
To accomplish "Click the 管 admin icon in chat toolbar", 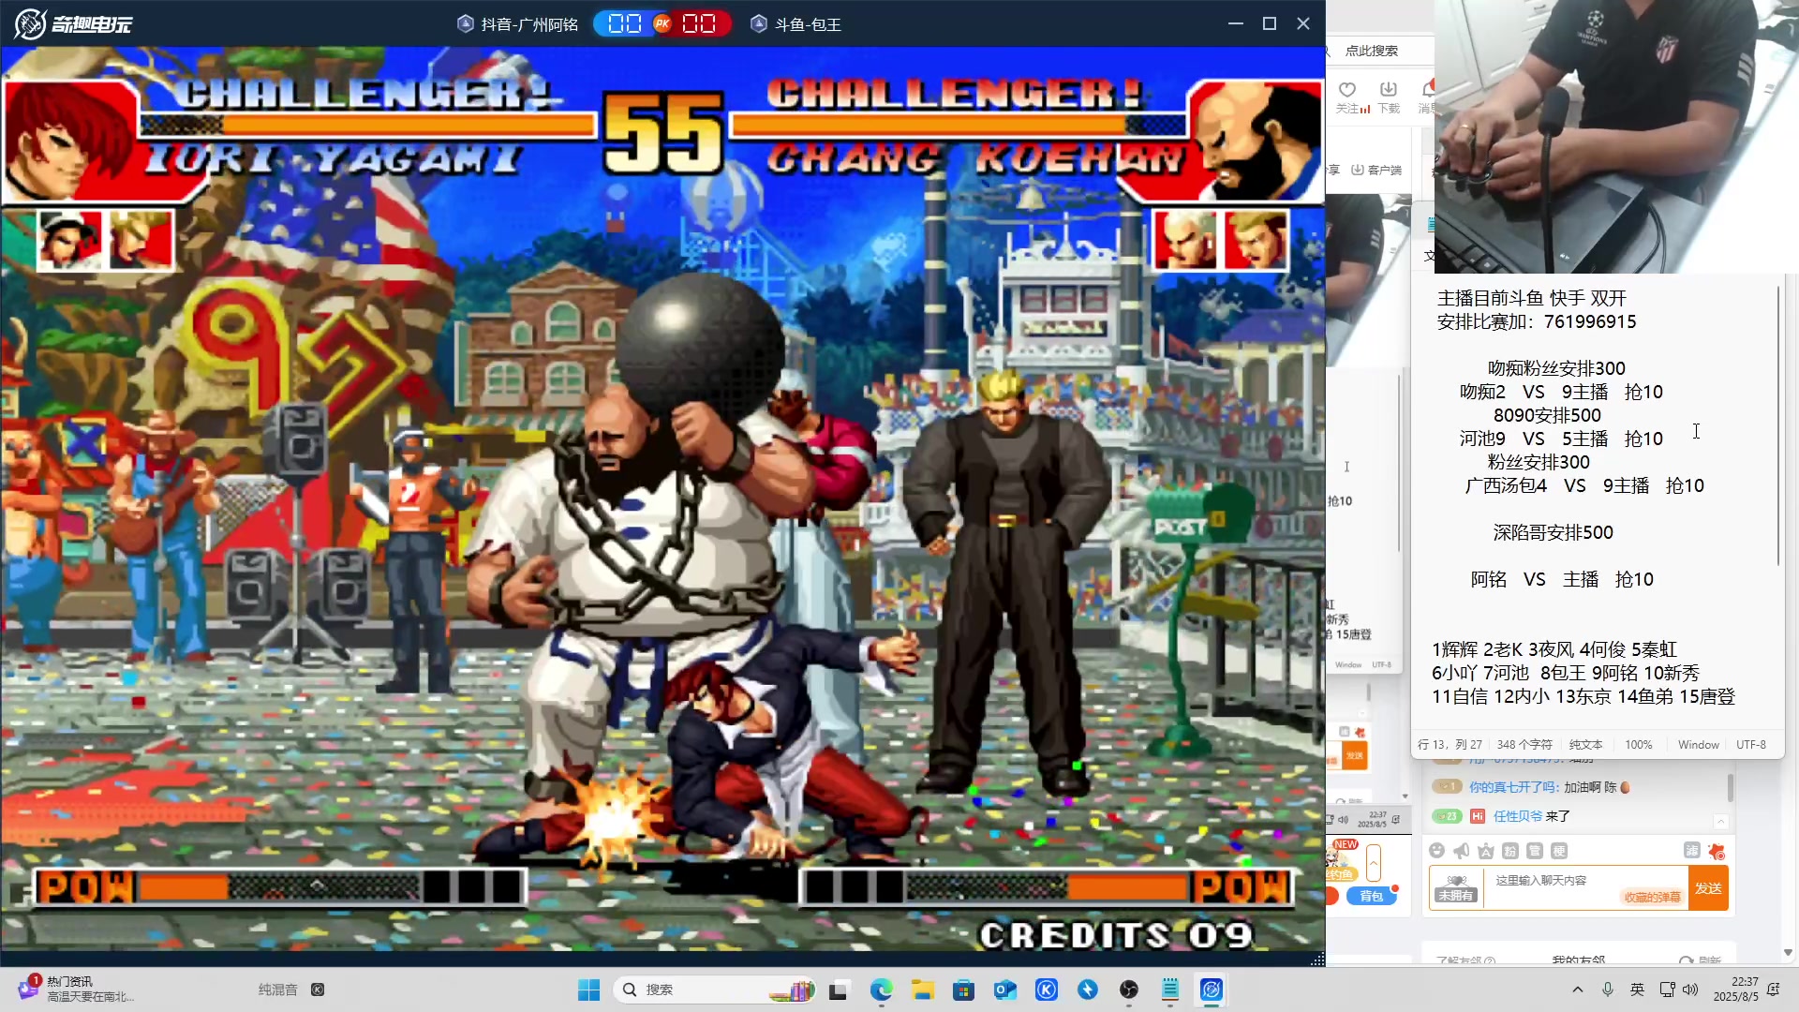I will tap(1535, 851).
